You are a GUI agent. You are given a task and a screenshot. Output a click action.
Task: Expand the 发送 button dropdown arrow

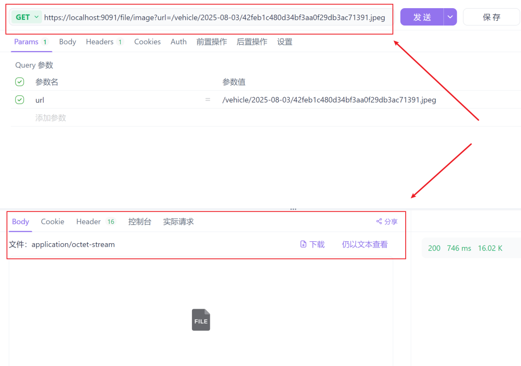coord(449,16)
